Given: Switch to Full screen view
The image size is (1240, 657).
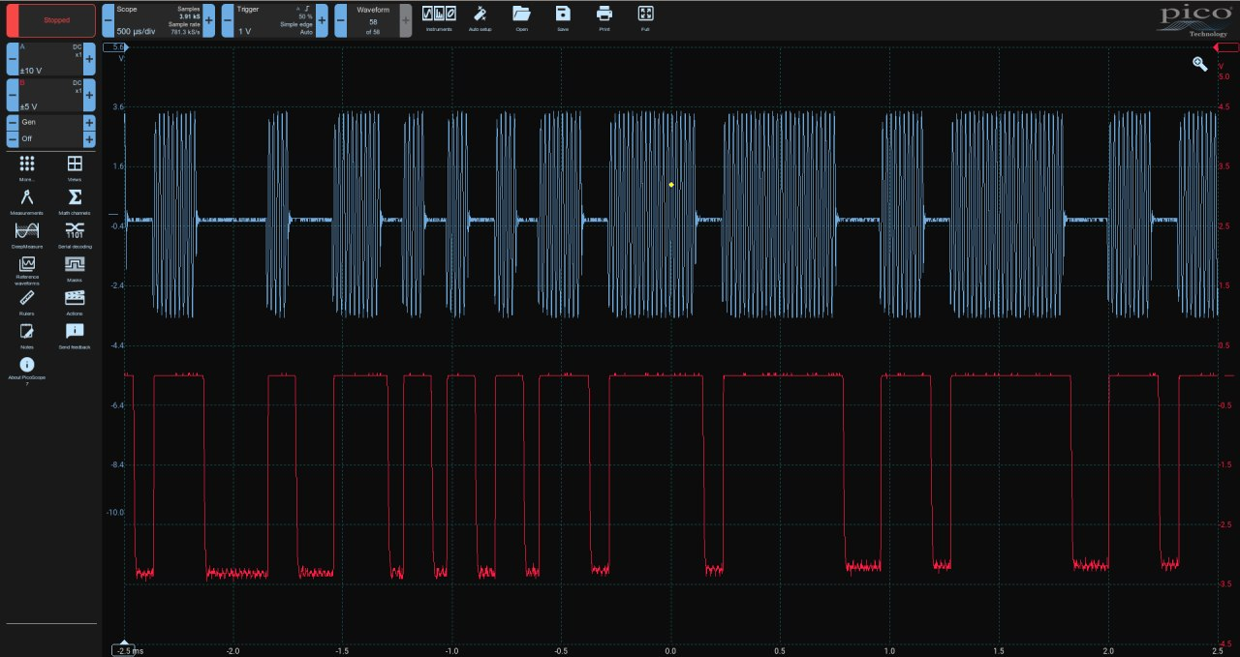Looking at the screenshot, I should (x=645, y=17).
